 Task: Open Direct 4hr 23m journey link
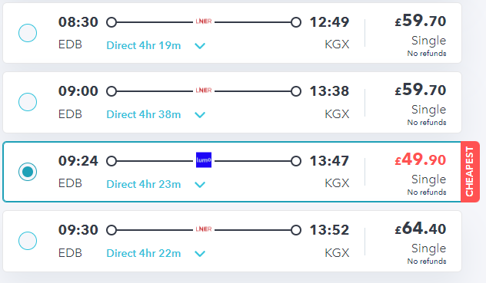click(144, 184)
